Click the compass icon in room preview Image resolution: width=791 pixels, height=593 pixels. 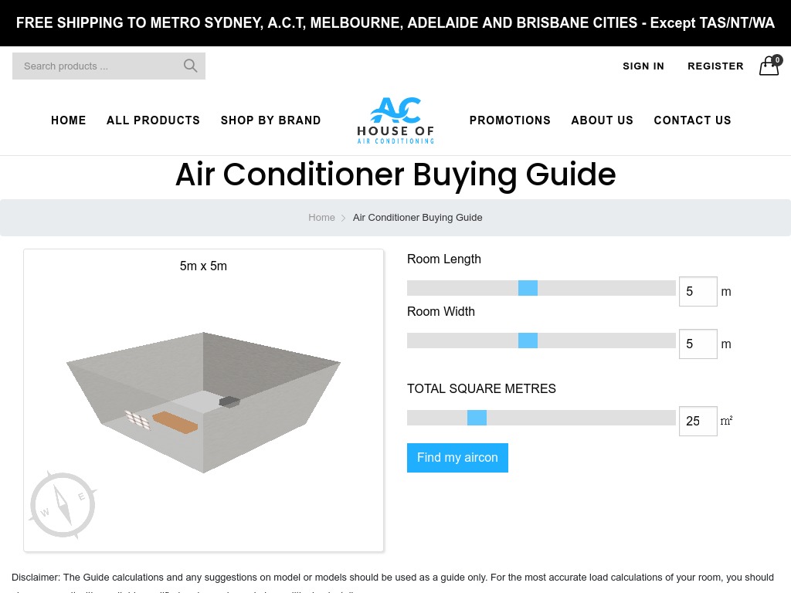[63, 504]
